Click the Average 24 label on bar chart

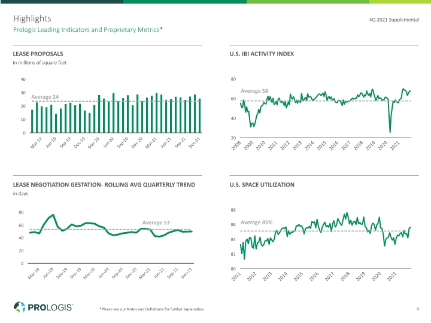pos(45,97)
